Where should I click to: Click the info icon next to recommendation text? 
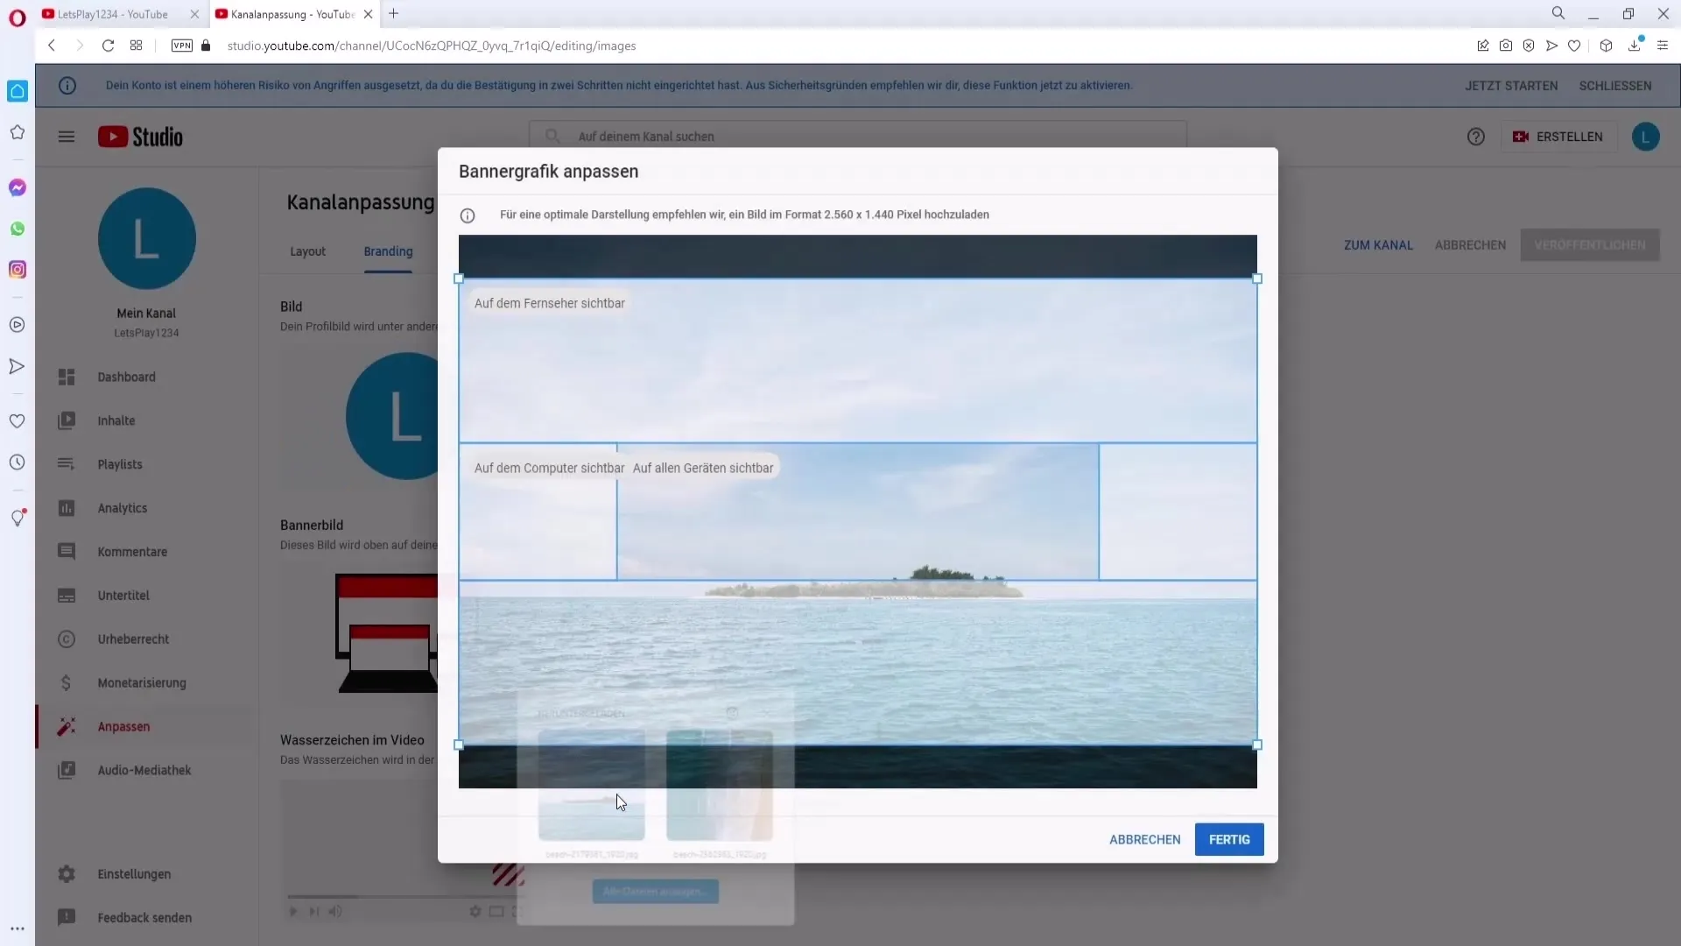468,215
